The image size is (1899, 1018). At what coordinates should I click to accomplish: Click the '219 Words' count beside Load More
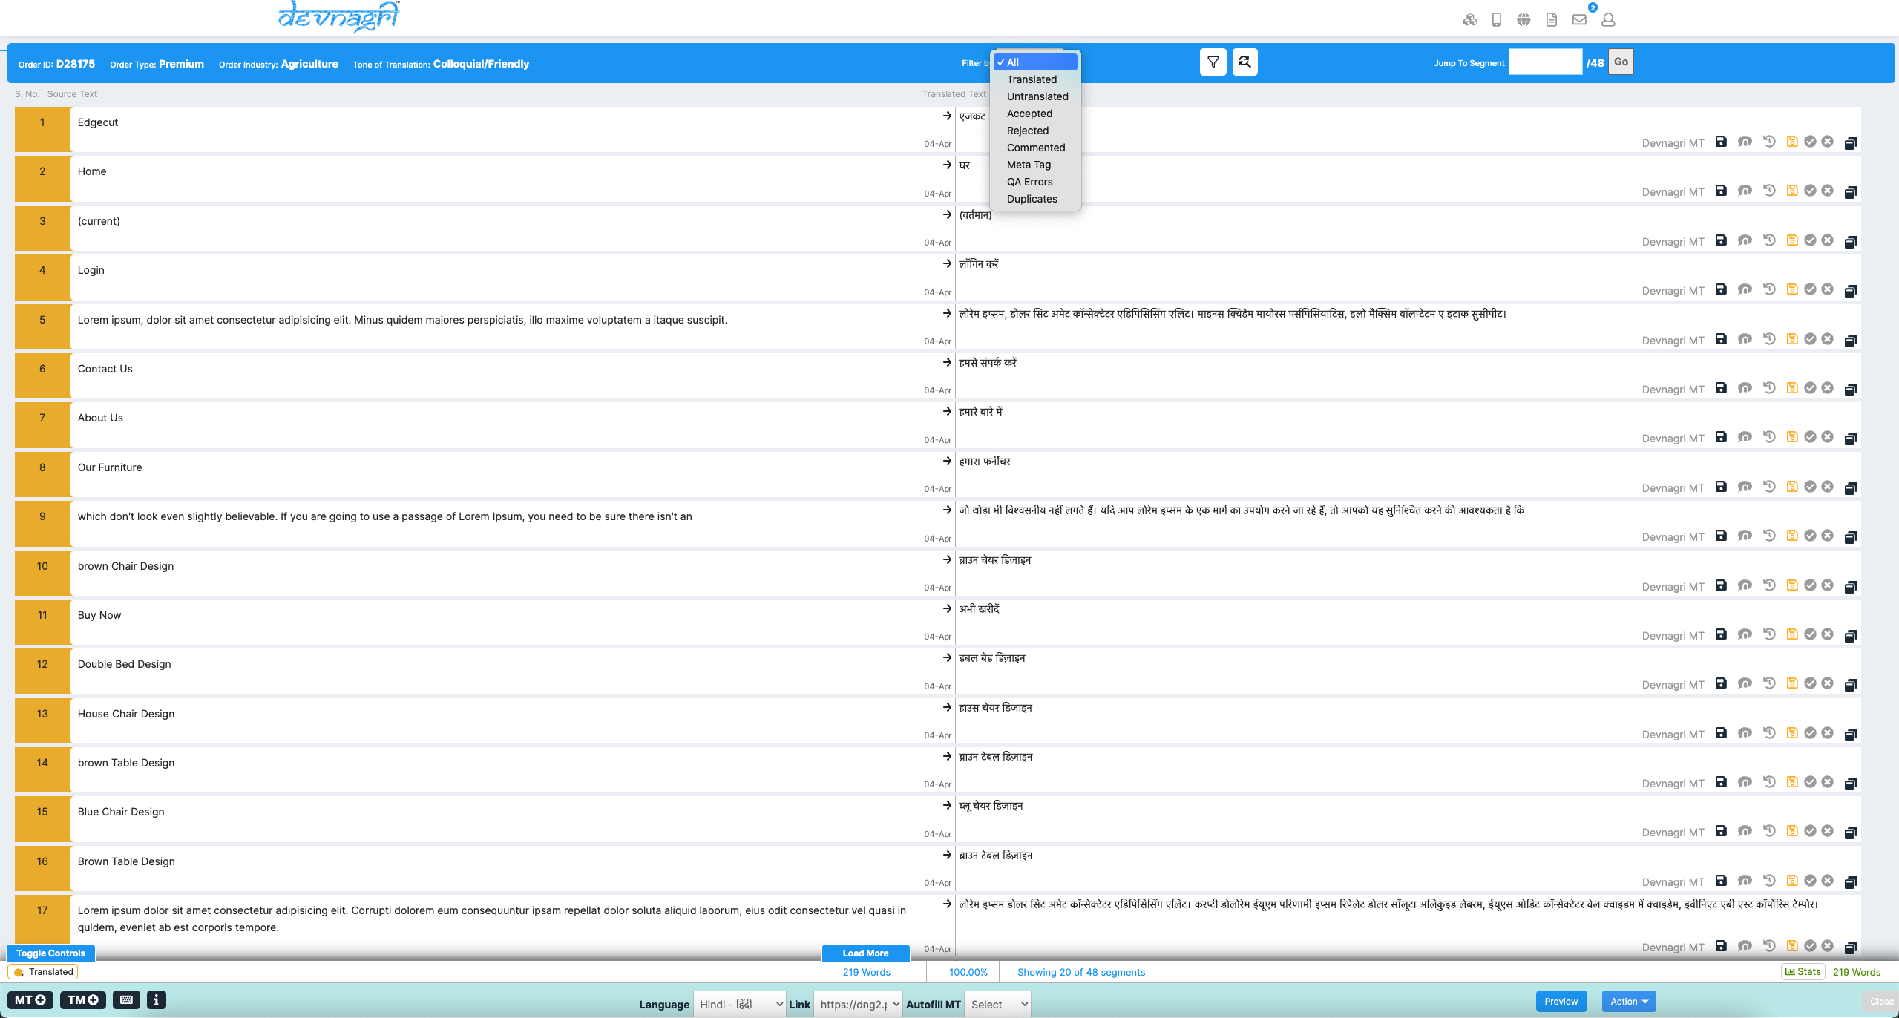[x=866, y=972]
